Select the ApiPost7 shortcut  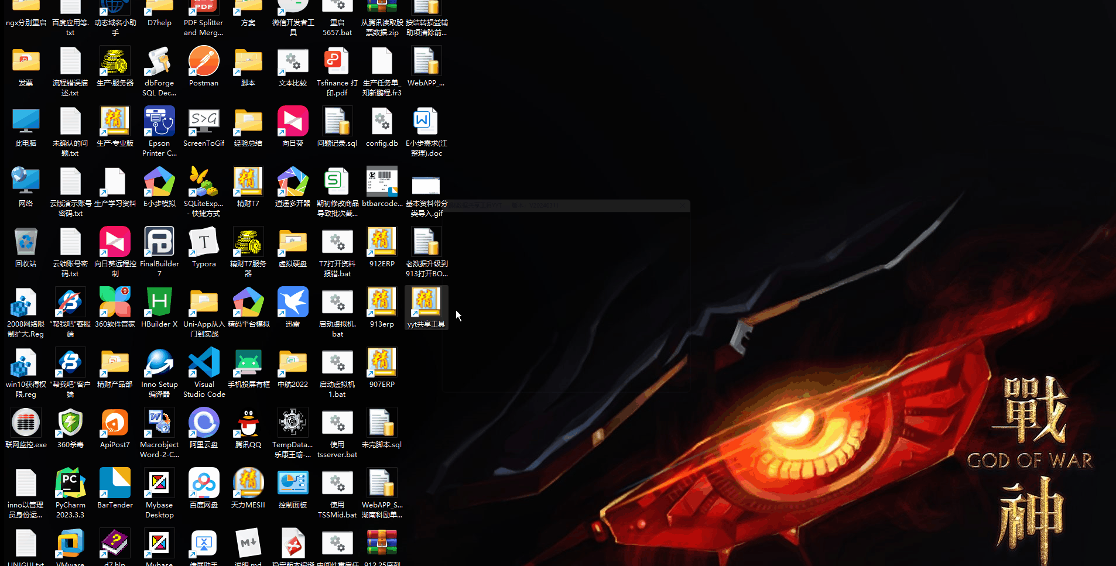pos(115,423)
